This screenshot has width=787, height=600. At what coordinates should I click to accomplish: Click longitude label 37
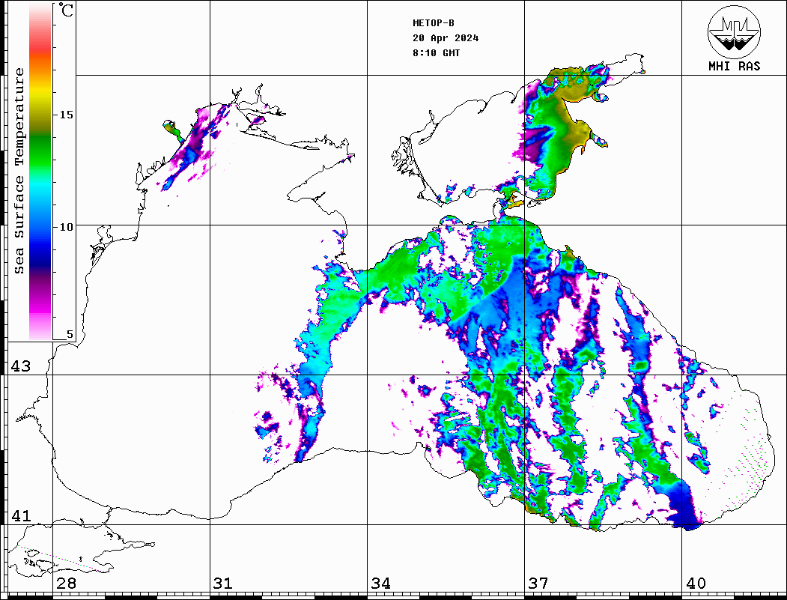pos(538,584)
